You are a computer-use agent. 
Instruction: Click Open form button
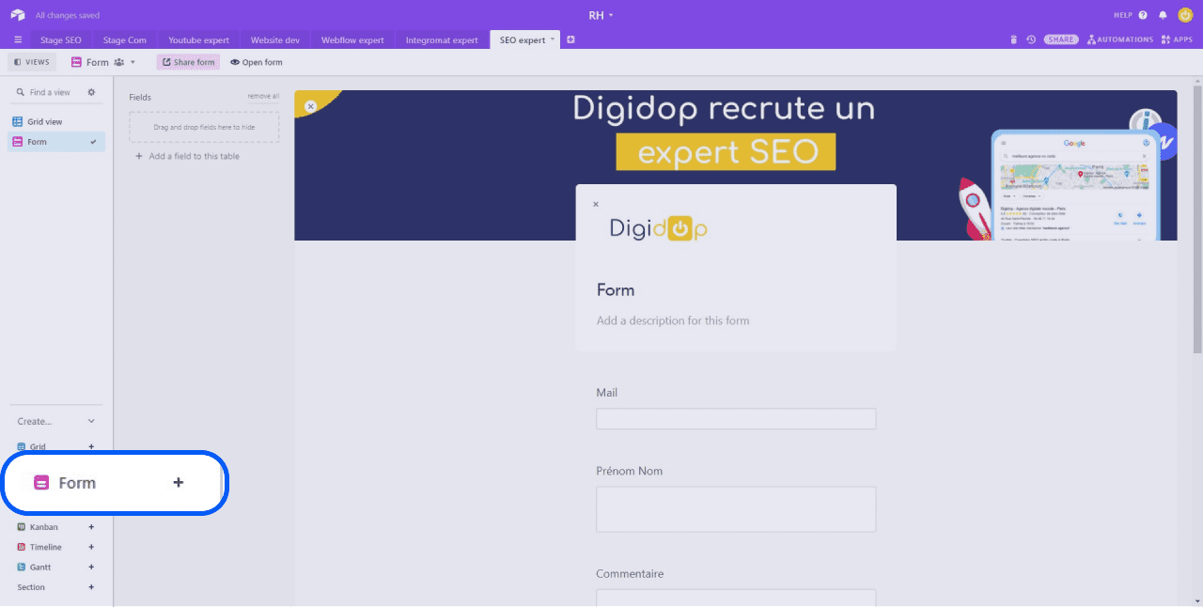[x=257, y=62]
